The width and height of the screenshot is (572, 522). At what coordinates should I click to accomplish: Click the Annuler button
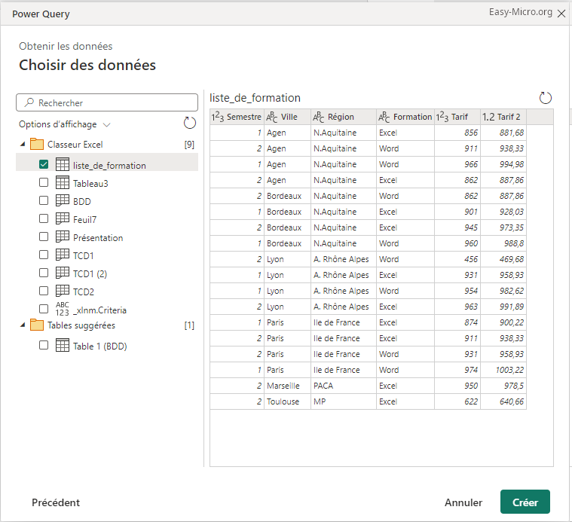tap(463, 502)
